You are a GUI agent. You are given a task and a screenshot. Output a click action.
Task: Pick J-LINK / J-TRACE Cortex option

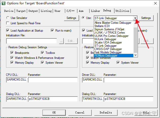point(114,33)
